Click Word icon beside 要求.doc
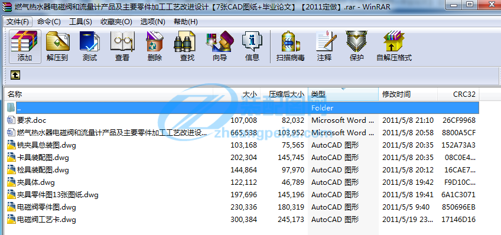501x235 pixels. 11,120
